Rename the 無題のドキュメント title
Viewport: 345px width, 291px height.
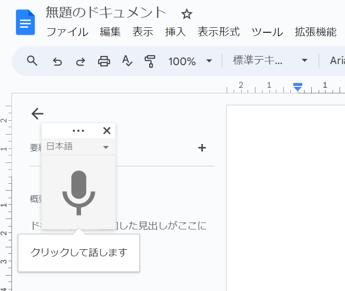(106, 12)
